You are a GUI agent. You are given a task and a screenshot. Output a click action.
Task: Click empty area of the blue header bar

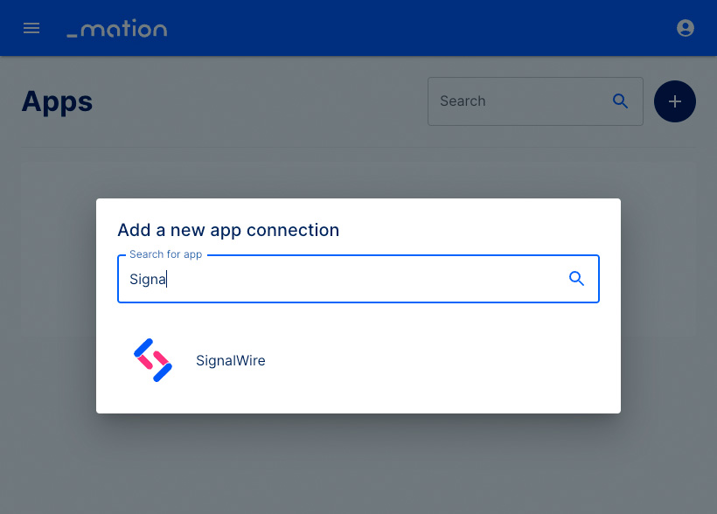coord(412,28)
